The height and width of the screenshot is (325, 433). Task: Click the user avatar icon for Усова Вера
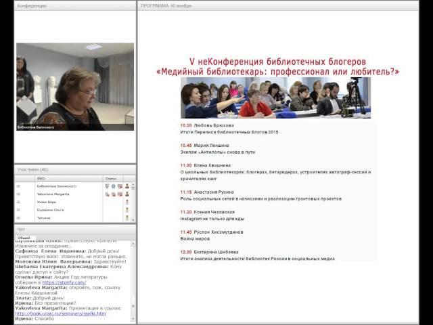click(x=127, y=202)
